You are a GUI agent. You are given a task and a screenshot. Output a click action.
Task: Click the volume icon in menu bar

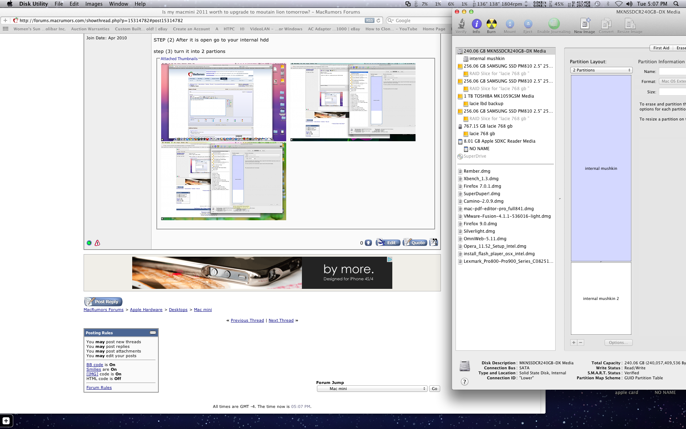629,4
